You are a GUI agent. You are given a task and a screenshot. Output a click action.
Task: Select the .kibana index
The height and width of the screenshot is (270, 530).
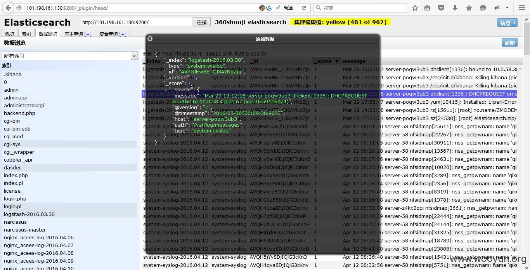(x=70, y=74)
